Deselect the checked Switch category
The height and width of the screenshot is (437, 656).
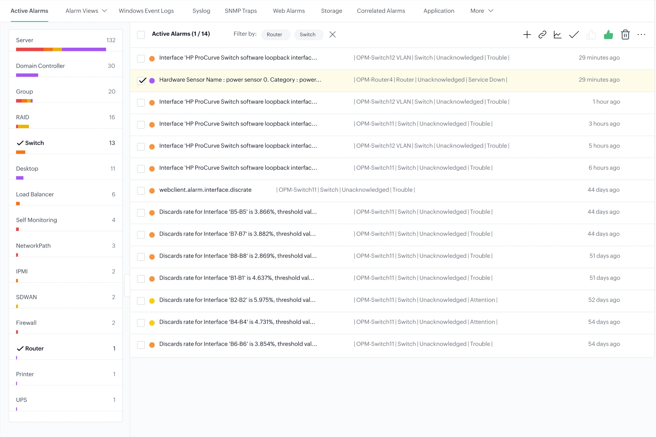(66, 143)
